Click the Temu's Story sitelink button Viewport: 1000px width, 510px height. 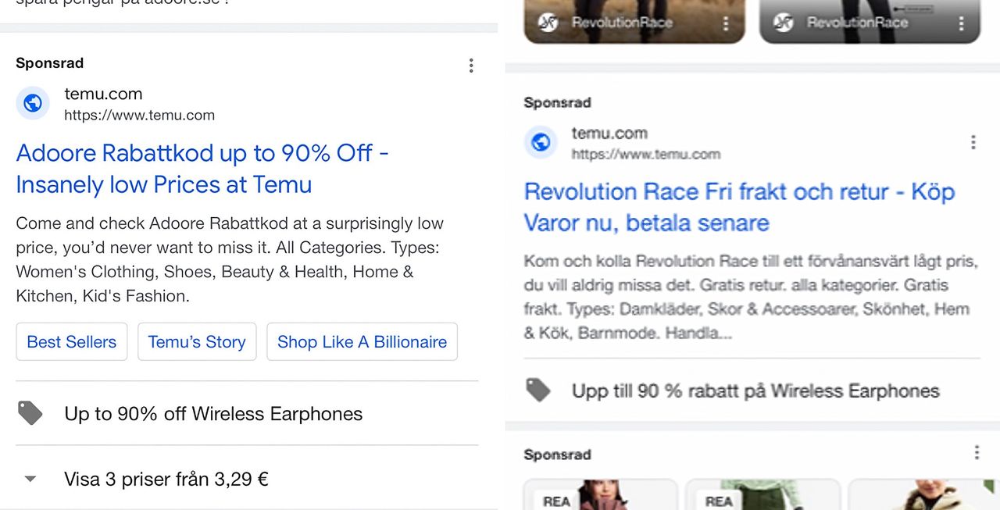[x=197, y=342]
